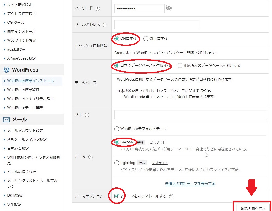Open 自動応答設定 in sidebar
This screenshot has height=211, width=272.
point(18,148)
